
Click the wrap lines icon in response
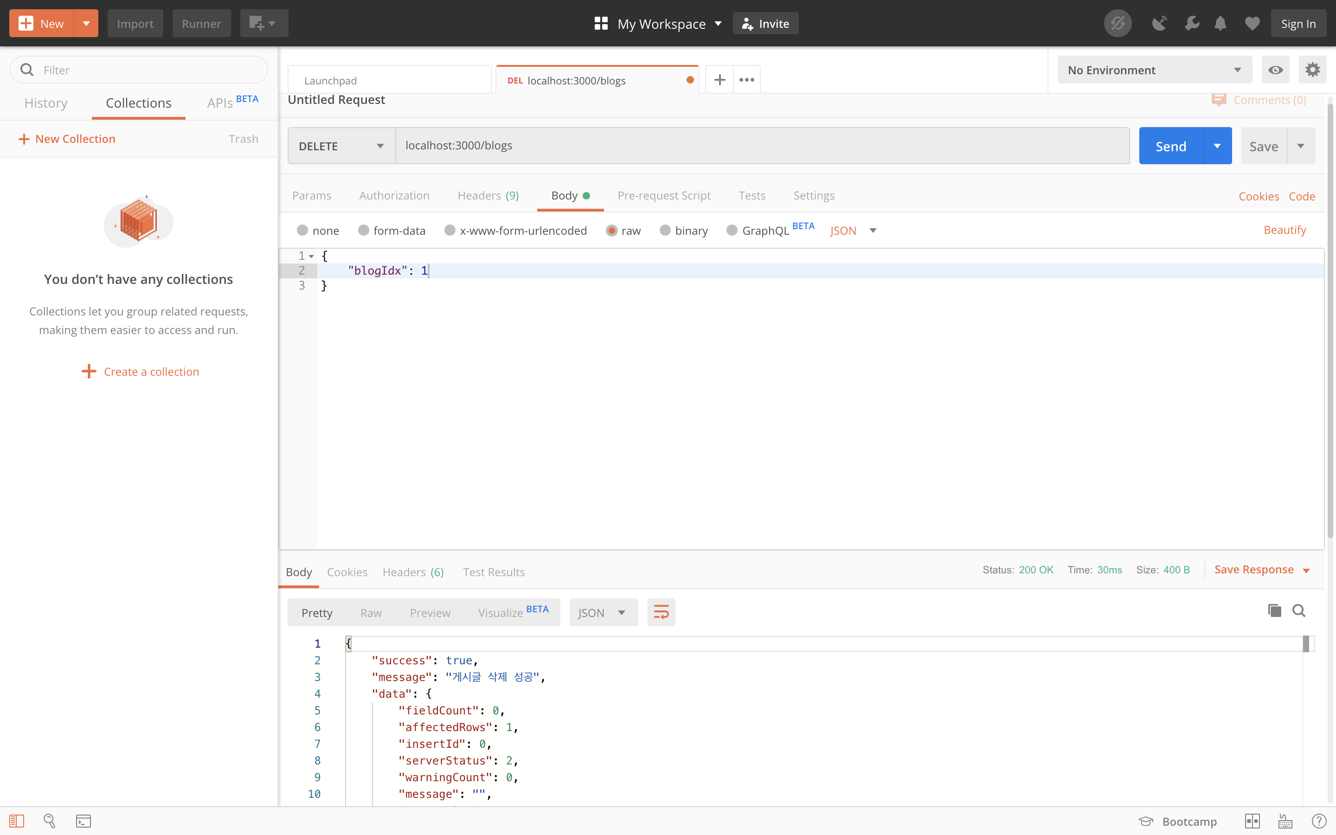pyautogui.click(x=661, y=612)
